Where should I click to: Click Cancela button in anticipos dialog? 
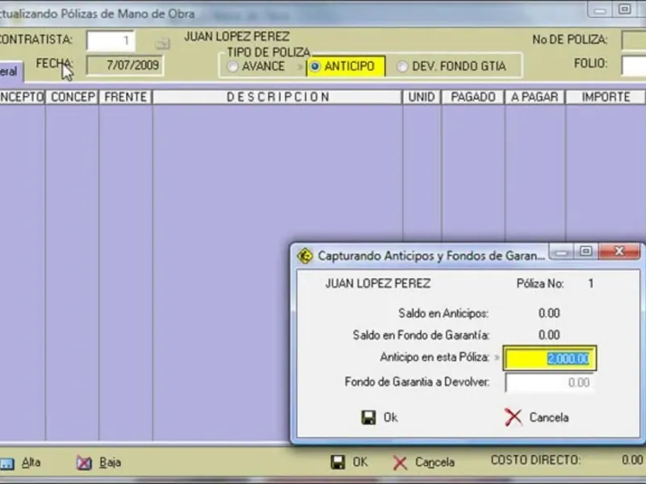(536, 417)
